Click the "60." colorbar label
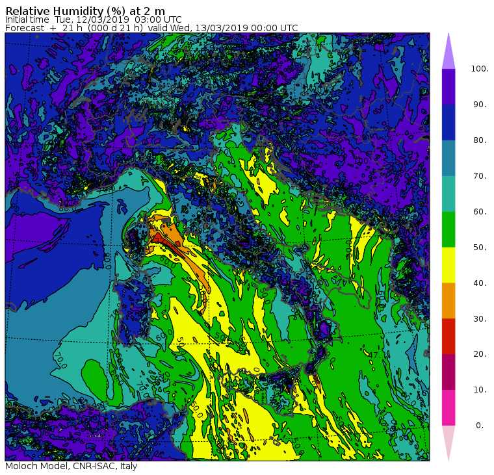The height and width of the screenshot is (475, 494). [x=480, y=211]
